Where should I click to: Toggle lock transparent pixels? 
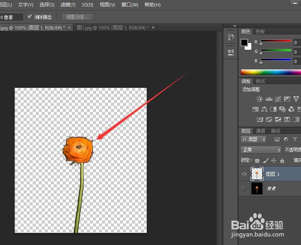(x=257, y=161)
